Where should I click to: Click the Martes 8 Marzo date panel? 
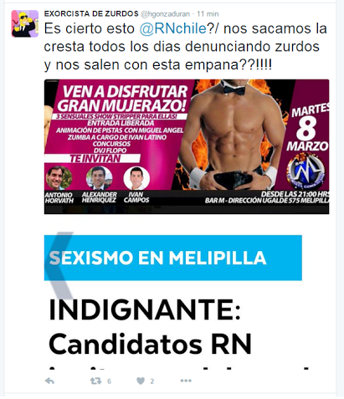[308, 128]
